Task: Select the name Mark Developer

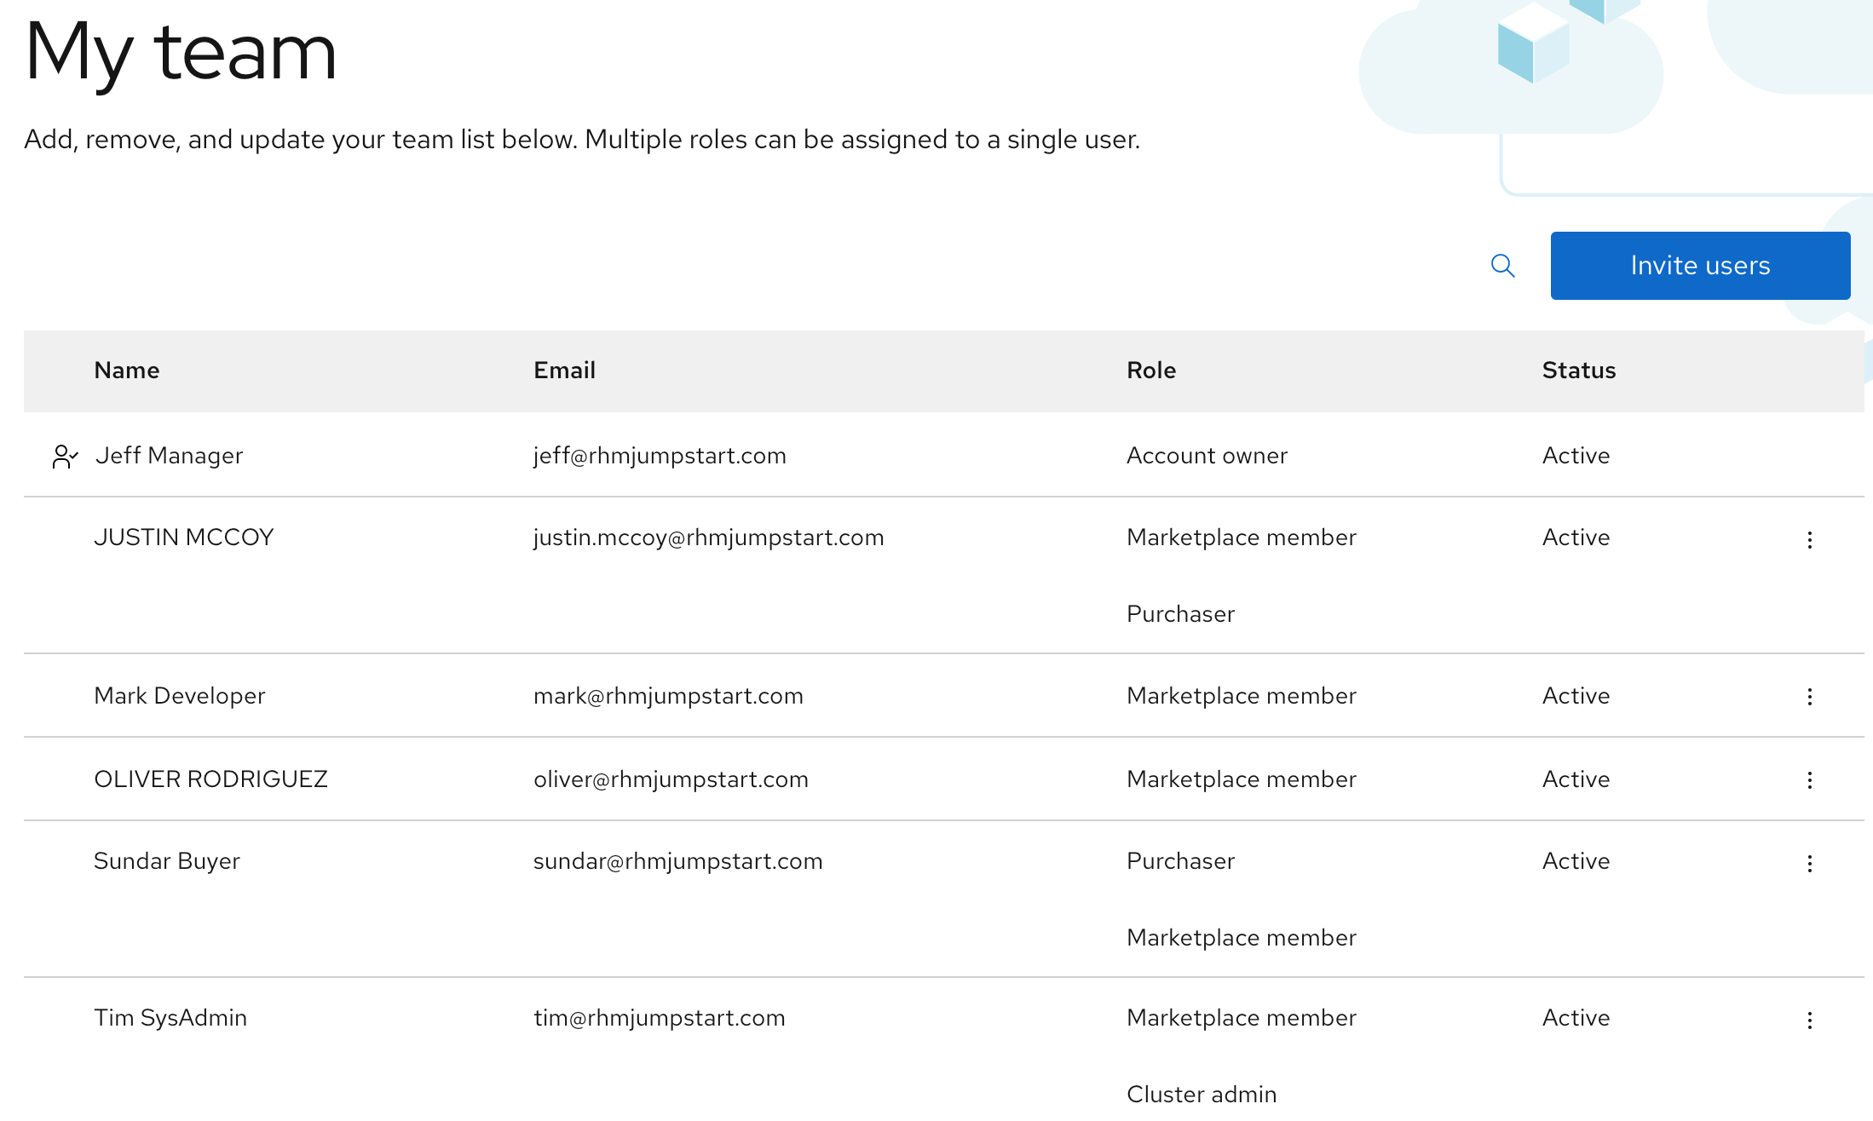Action: pos(180,696)
